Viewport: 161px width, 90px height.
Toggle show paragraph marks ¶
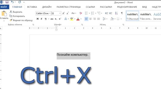(x=122, y=13)
